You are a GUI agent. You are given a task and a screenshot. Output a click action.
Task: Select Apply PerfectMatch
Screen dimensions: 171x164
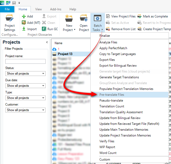(130, 48)
